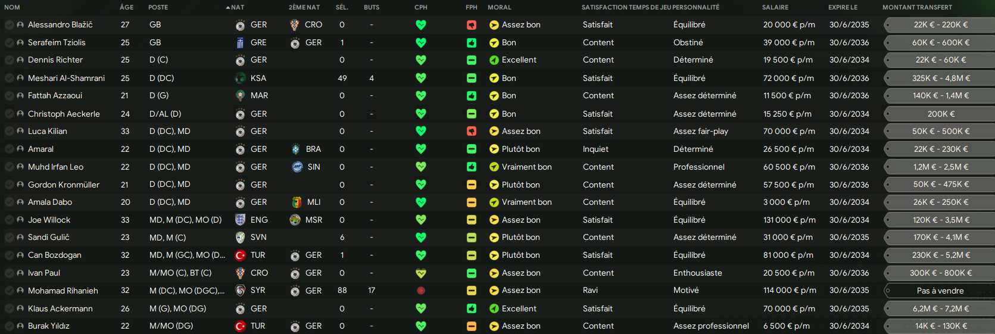Tick the selection circle beside Fattah Azzaoui
The width and height of the screenshot is (995, 334).
tap(10, 96)
